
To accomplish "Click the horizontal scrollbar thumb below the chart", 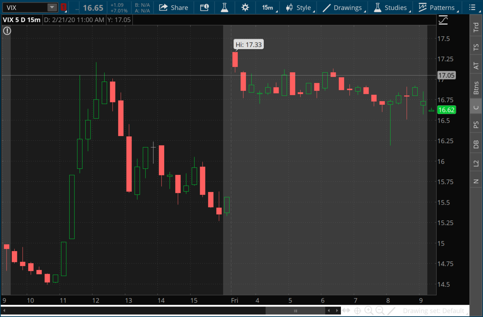I will (x=295, y=311).
